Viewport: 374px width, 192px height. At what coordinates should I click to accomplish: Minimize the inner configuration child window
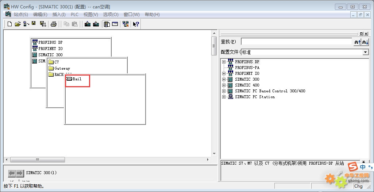click(x=354, y=15)
